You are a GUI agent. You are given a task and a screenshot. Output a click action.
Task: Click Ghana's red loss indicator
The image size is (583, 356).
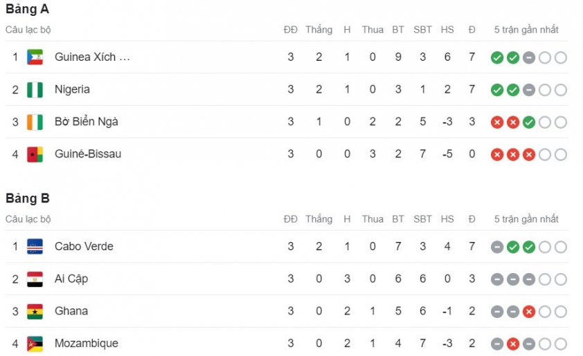[x=529, y=312]
